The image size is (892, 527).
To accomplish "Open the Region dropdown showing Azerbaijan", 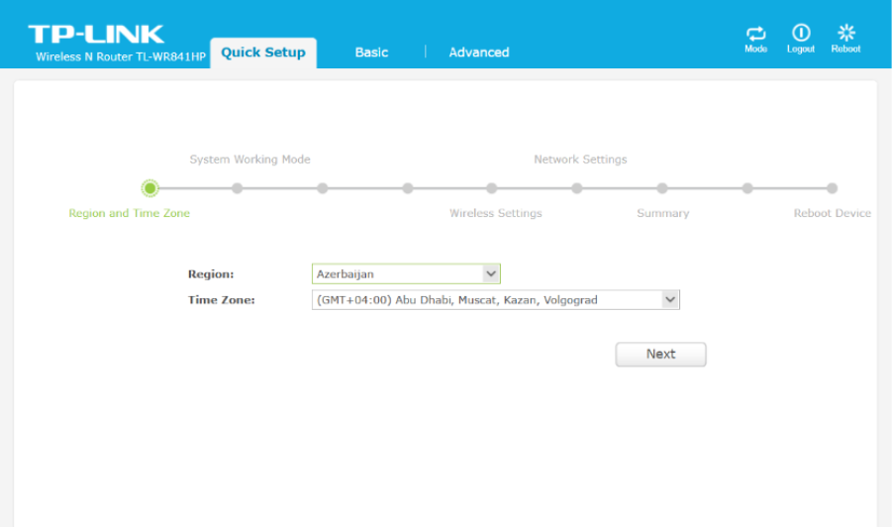I will 406,274.
